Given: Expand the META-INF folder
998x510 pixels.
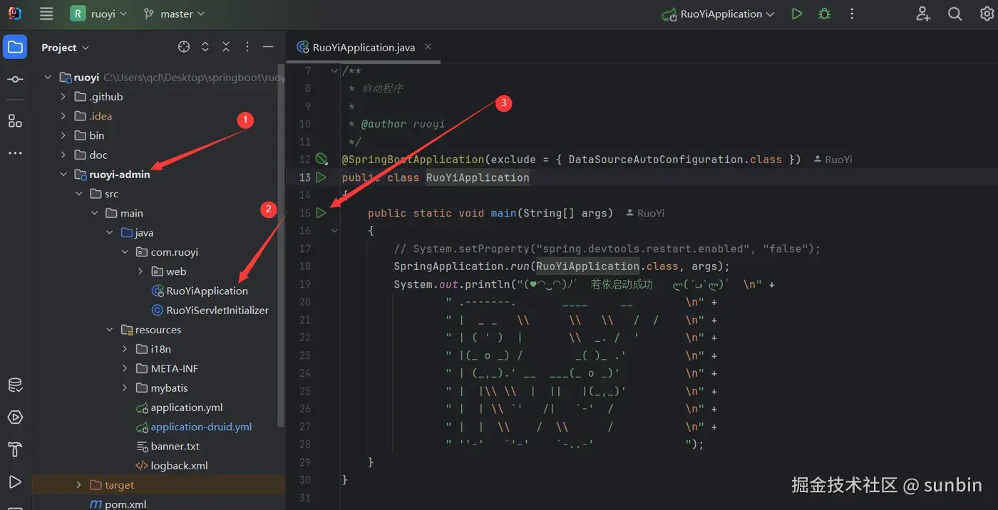Looking at the screenshot, I should pyautogui.click(x=125, y=369).
